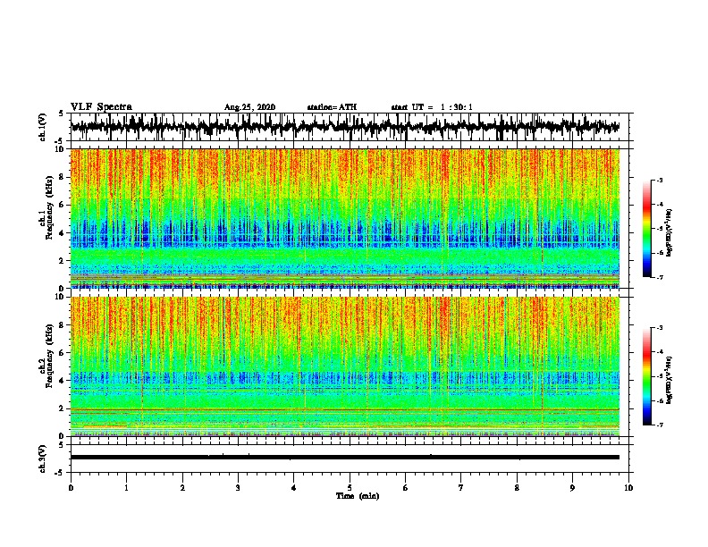Click inside the ch.1 spectrogram plot
Image resolution: width=708 pixels, height=547 pixels.
pyautogui.click(x=345, y=218)
